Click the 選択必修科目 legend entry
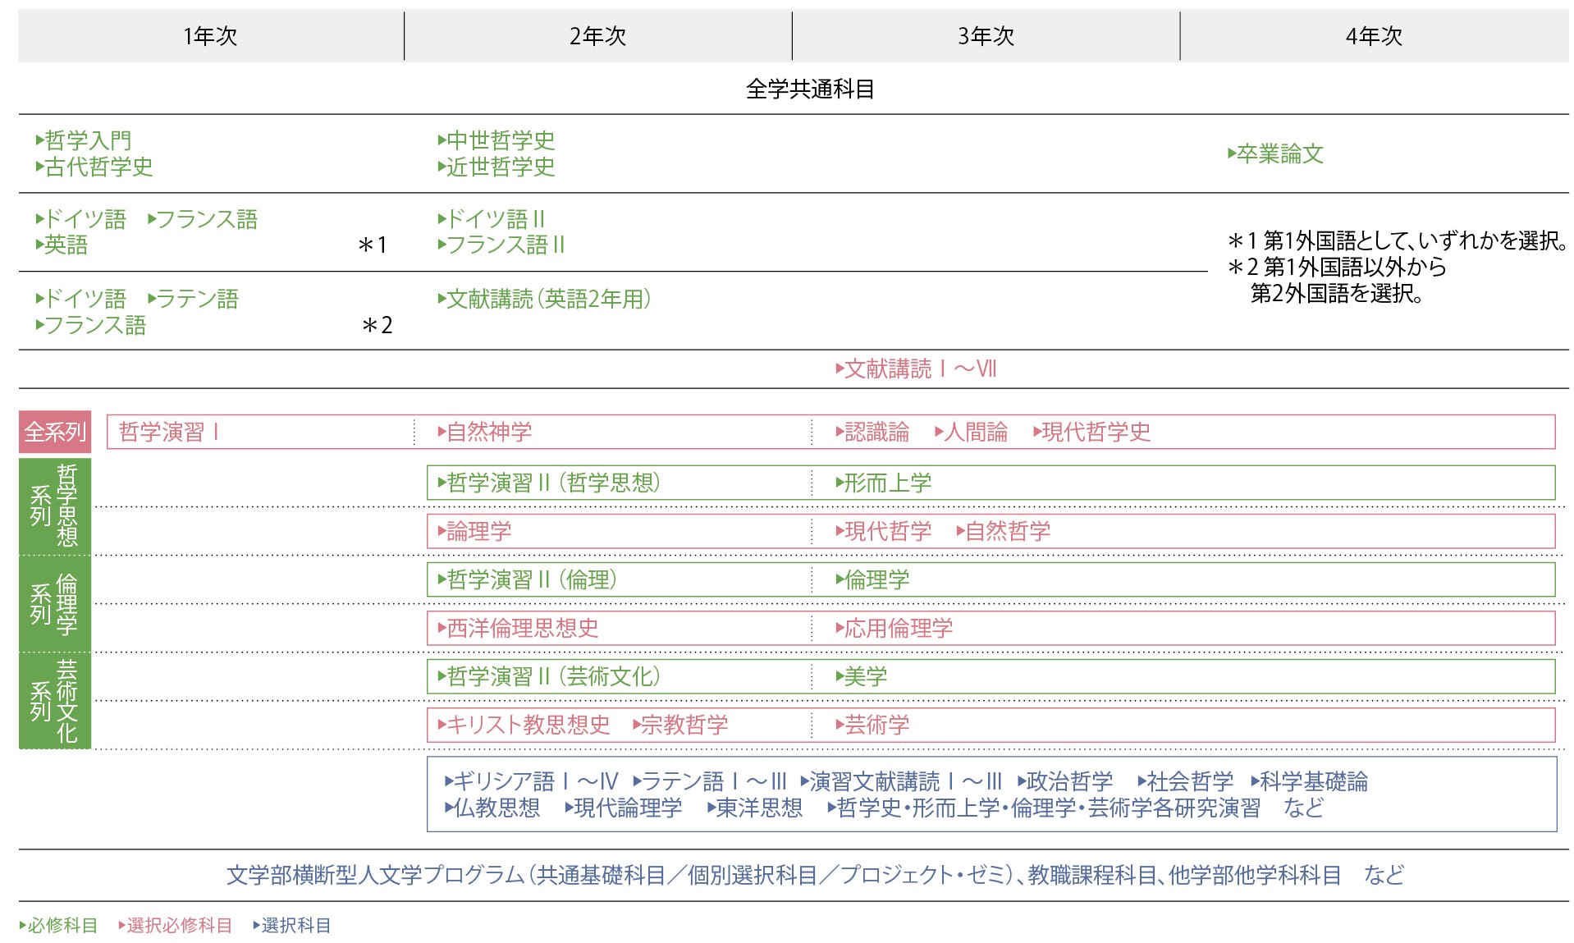The image size is (1574, 943). pyautogui.click(x=176, y=925)
